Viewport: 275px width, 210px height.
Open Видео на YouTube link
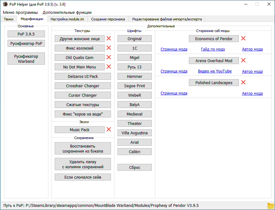coord(215,71)
